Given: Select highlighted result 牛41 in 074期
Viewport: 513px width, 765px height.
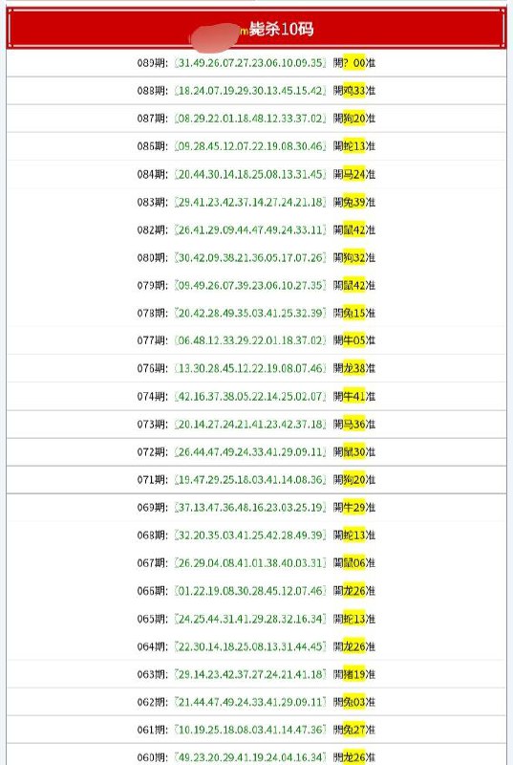Looking at the screenshot, I should (x=354, y=396).
